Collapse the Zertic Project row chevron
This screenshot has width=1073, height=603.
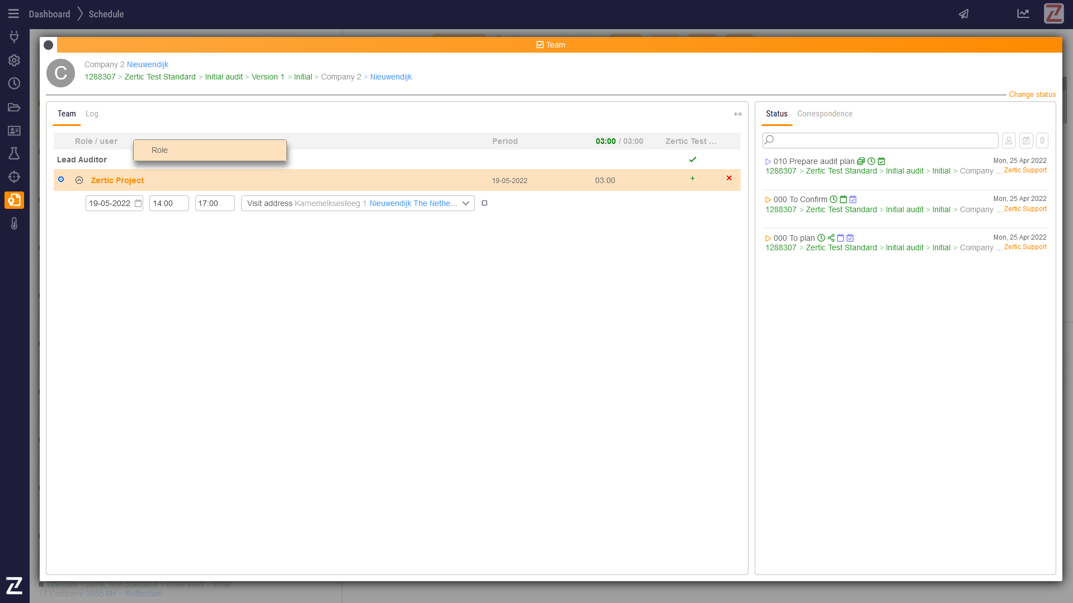click(x=79, y=180)
